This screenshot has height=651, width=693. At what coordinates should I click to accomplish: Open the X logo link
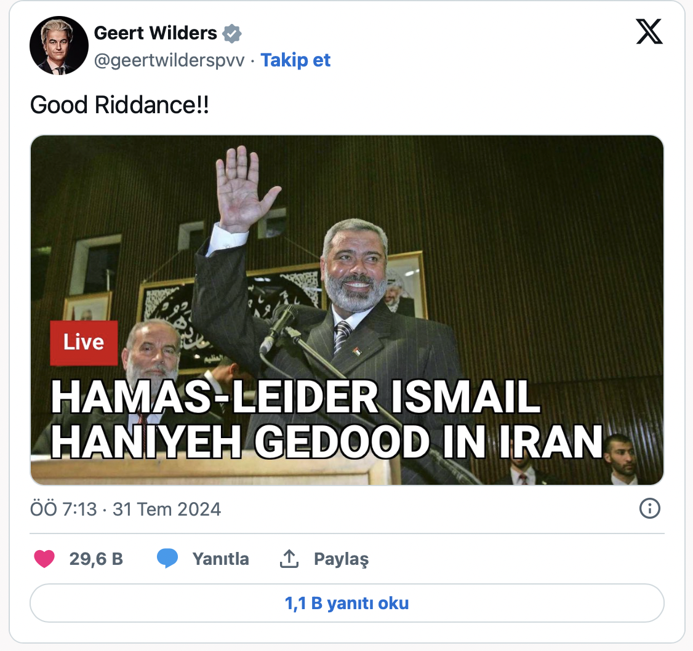649,31
